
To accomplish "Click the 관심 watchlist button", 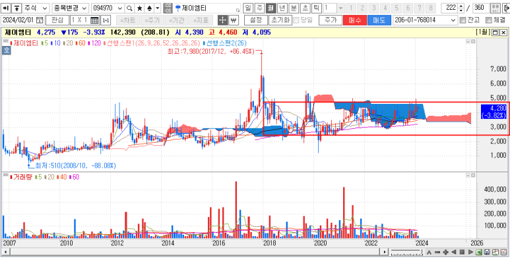I will pyautogui.click(x=57, y=20).
